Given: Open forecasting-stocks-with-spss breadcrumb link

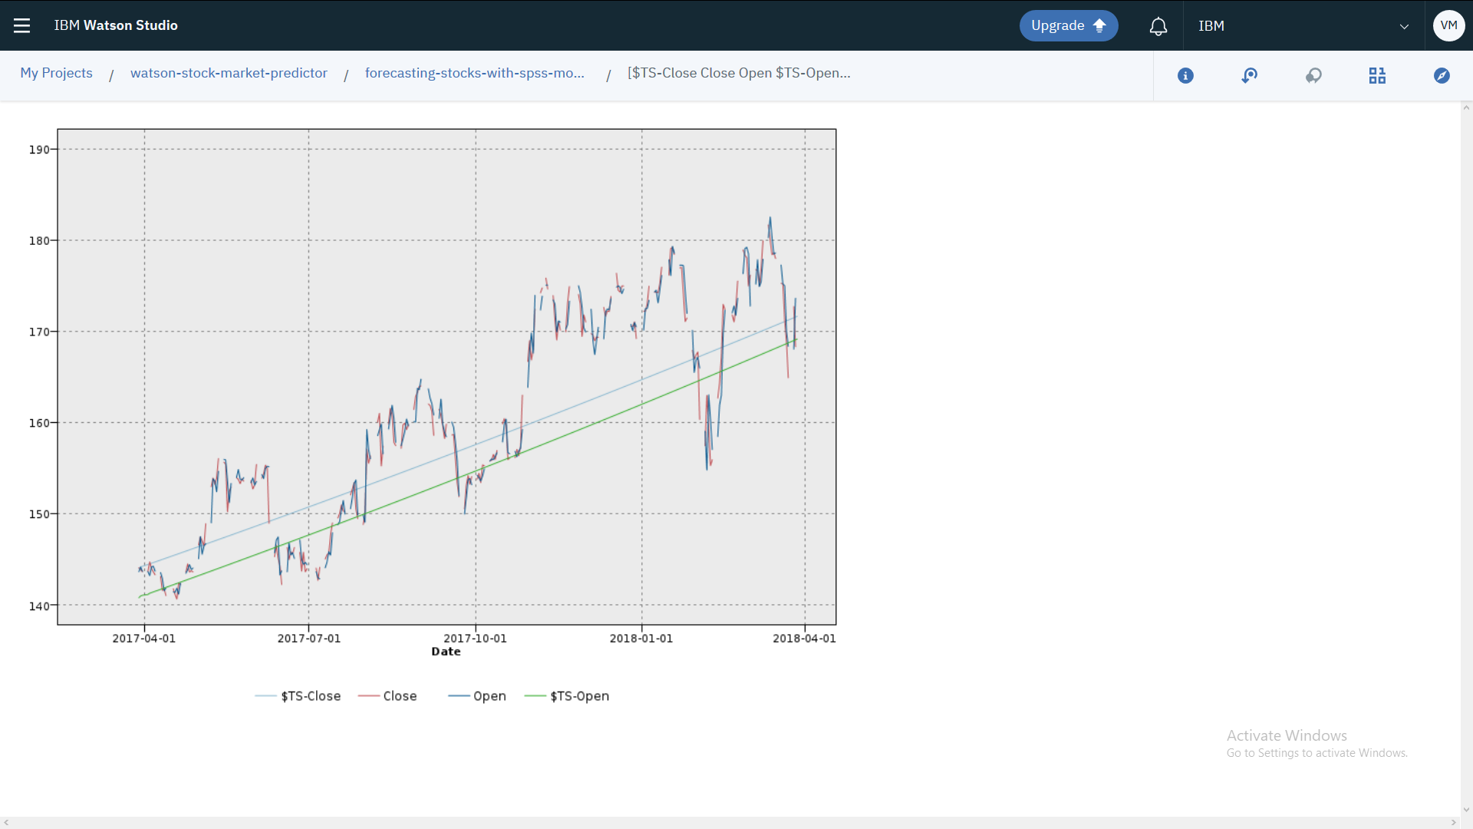Looking at the screenshot, I should pos(474,73).
